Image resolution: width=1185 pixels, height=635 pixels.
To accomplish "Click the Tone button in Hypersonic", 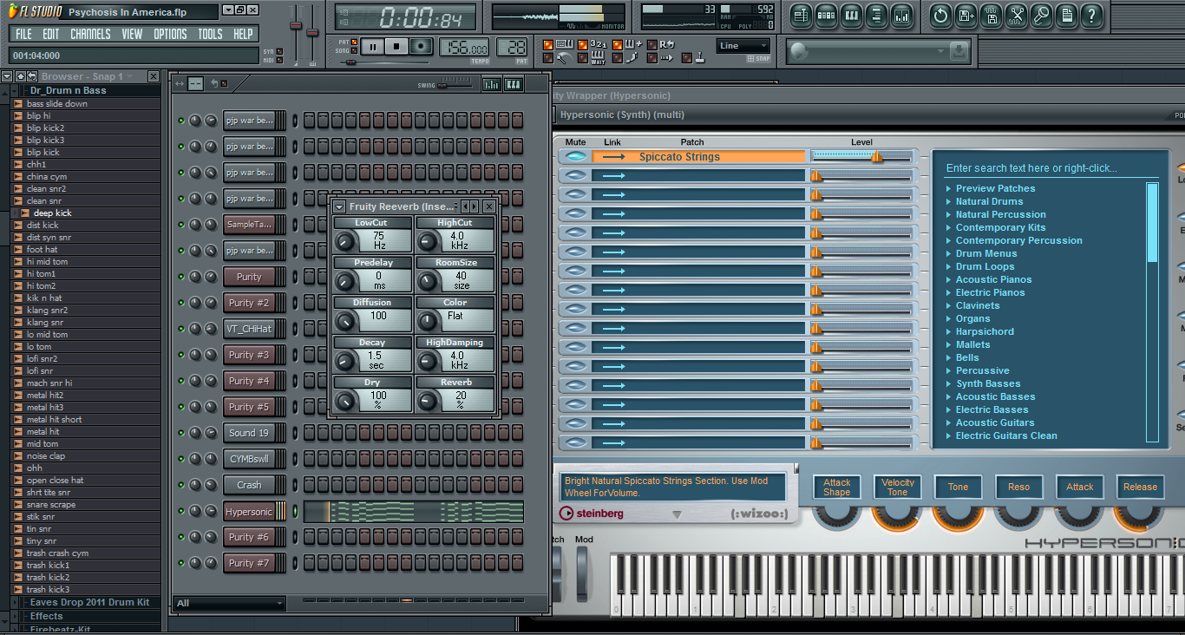I will 958,488.
